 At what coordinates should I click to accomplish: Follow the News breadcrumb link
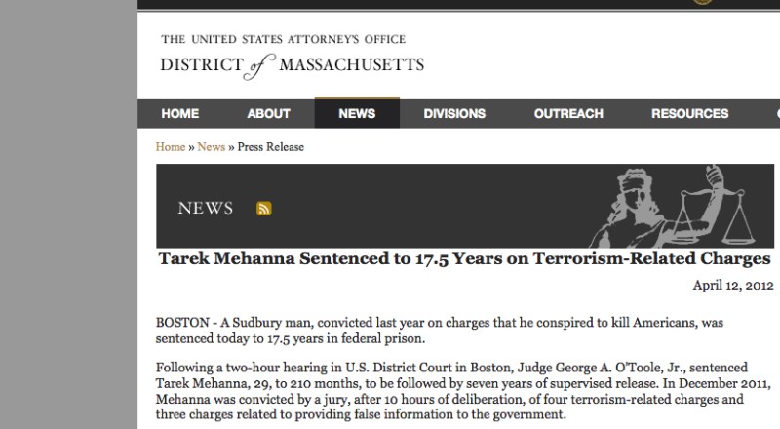(211, 147)
